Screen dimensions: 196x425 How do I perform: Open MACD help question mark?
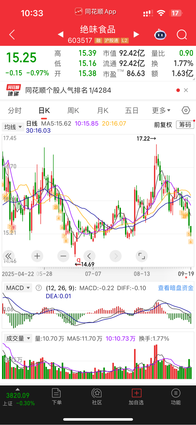pyautogui.click(x=39, y=288)
